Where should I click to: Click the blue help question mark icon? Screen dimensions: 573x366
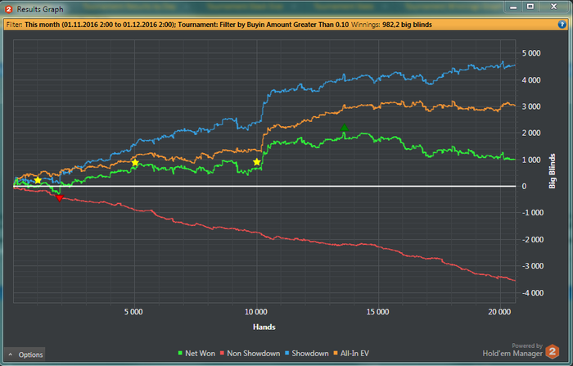click(562, 25)
